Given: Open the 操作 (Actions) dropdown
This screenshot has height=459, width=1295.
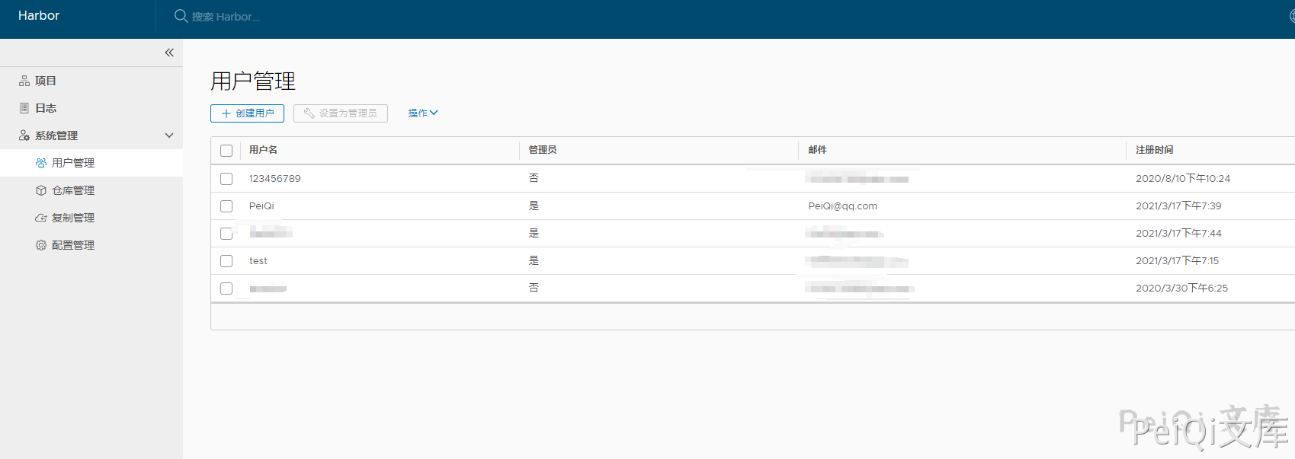Looking at the screenshot, I should [422, 113].
